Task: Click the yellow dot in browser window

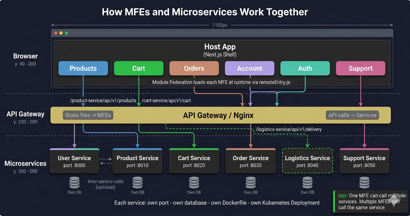Action: click(61, 33)
